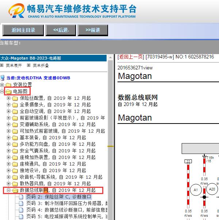Click the tree panel scrollbar up arrow
The width and height of the screenshot is (219, 220).
tap(110, 57)
